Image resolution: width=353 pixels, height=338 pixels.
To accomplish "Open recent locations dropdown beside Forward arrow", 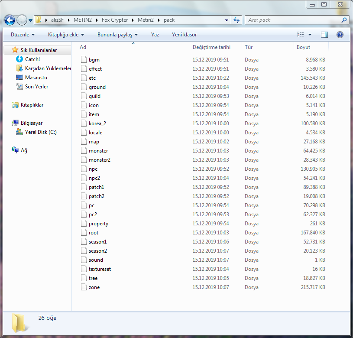I will (x=30, y=20).
